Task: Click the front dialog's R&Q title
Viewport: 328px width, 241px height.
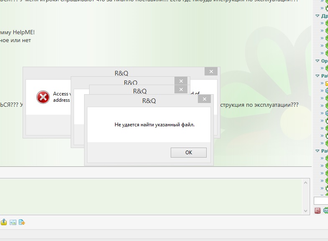Action: tap(149, 101)
